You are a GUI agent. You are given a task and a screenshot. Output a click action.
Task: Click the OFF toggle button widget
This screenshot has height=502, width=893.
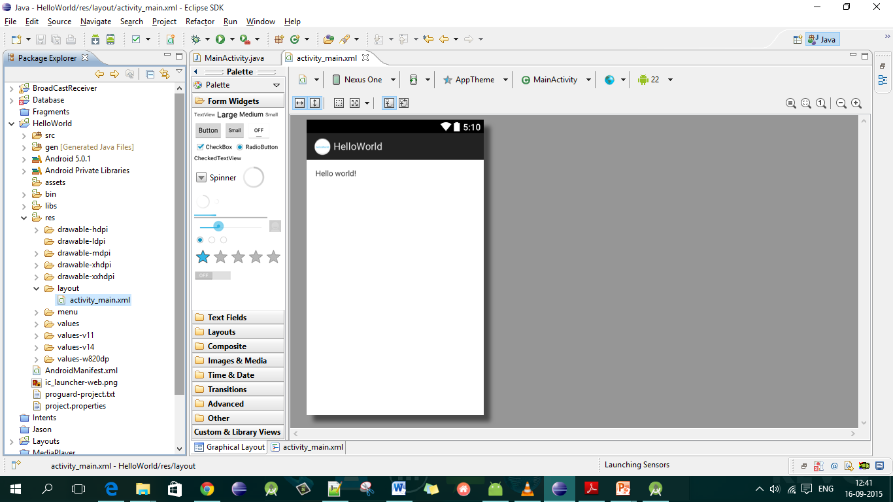click(x=259, y=130)
